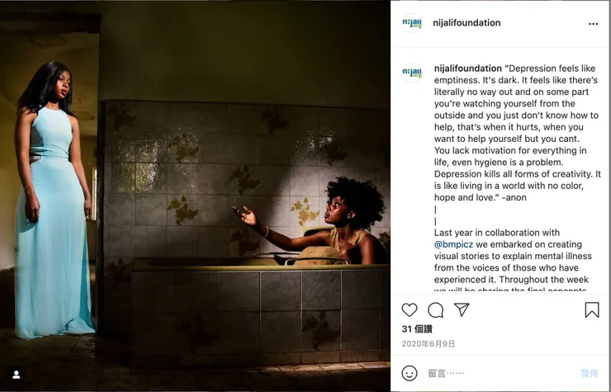Viewport: 611px width, 392px height.
Task: Like the post with the heart icon
Action: pyautogui.click(x=410, y=310)
